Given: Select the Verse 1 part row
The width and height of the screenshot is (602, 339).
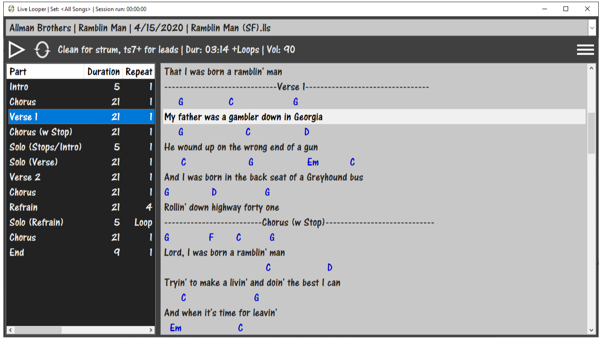Looking at the screenshot, I should (x=81, y=117).
